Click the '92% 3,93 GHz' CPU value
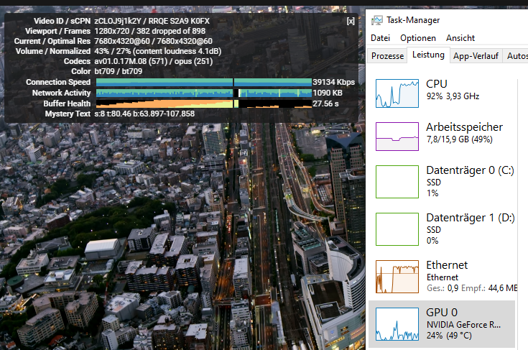 [453, 96]
